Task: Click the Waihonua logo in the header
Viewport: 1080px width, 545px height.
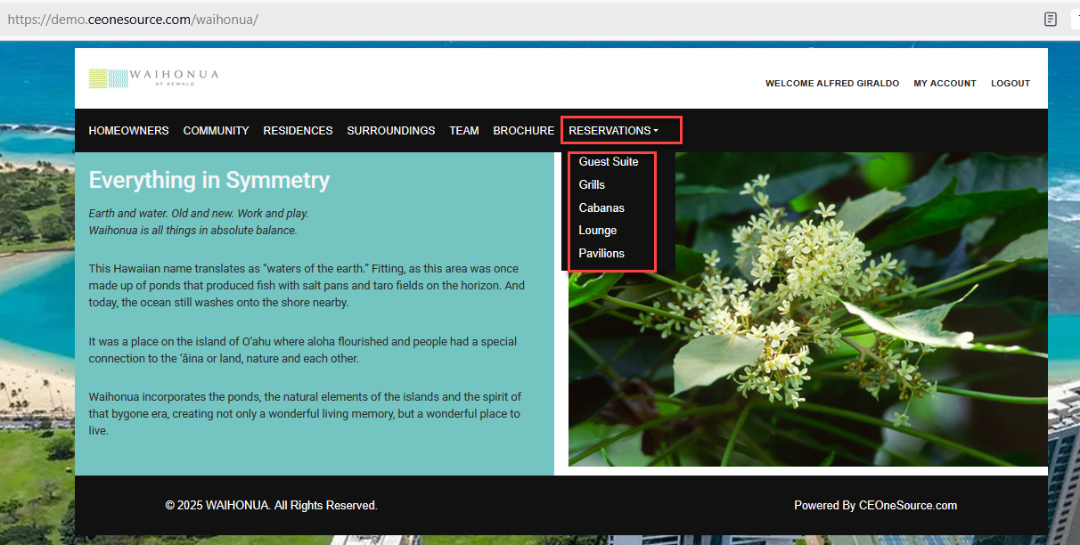Action: (x=153, y=78)
